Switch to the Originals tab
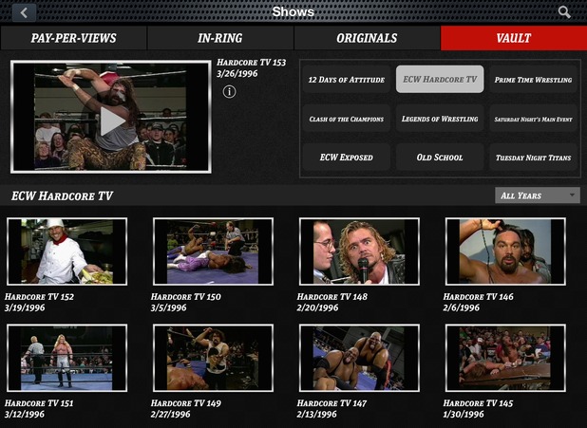The height and width of the screenshot is (428, 587). coord(367,38)
